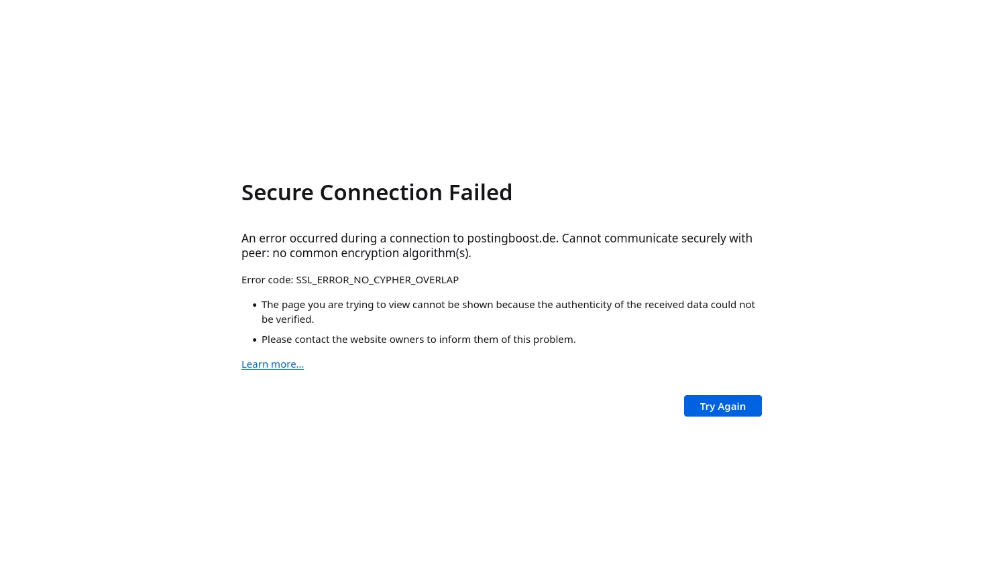Click the word "Failed" in the heading
Image resolution: width=1006 pixels, height=580 pixels.
pos(480,192)
